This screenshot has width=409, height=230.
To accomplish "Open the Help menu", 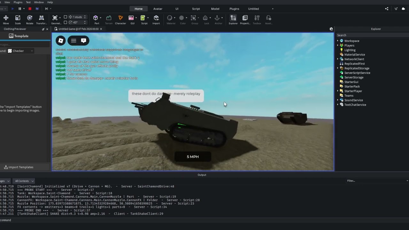I will (50, 2).
